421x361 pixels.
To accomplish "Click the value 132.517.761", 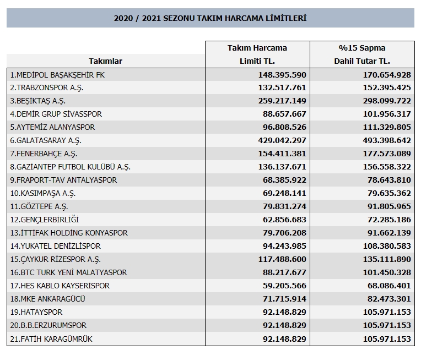I will tap(282, 87).
